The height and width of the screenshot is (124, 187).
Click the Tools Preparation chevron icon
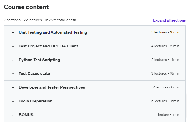pos(13,101)
